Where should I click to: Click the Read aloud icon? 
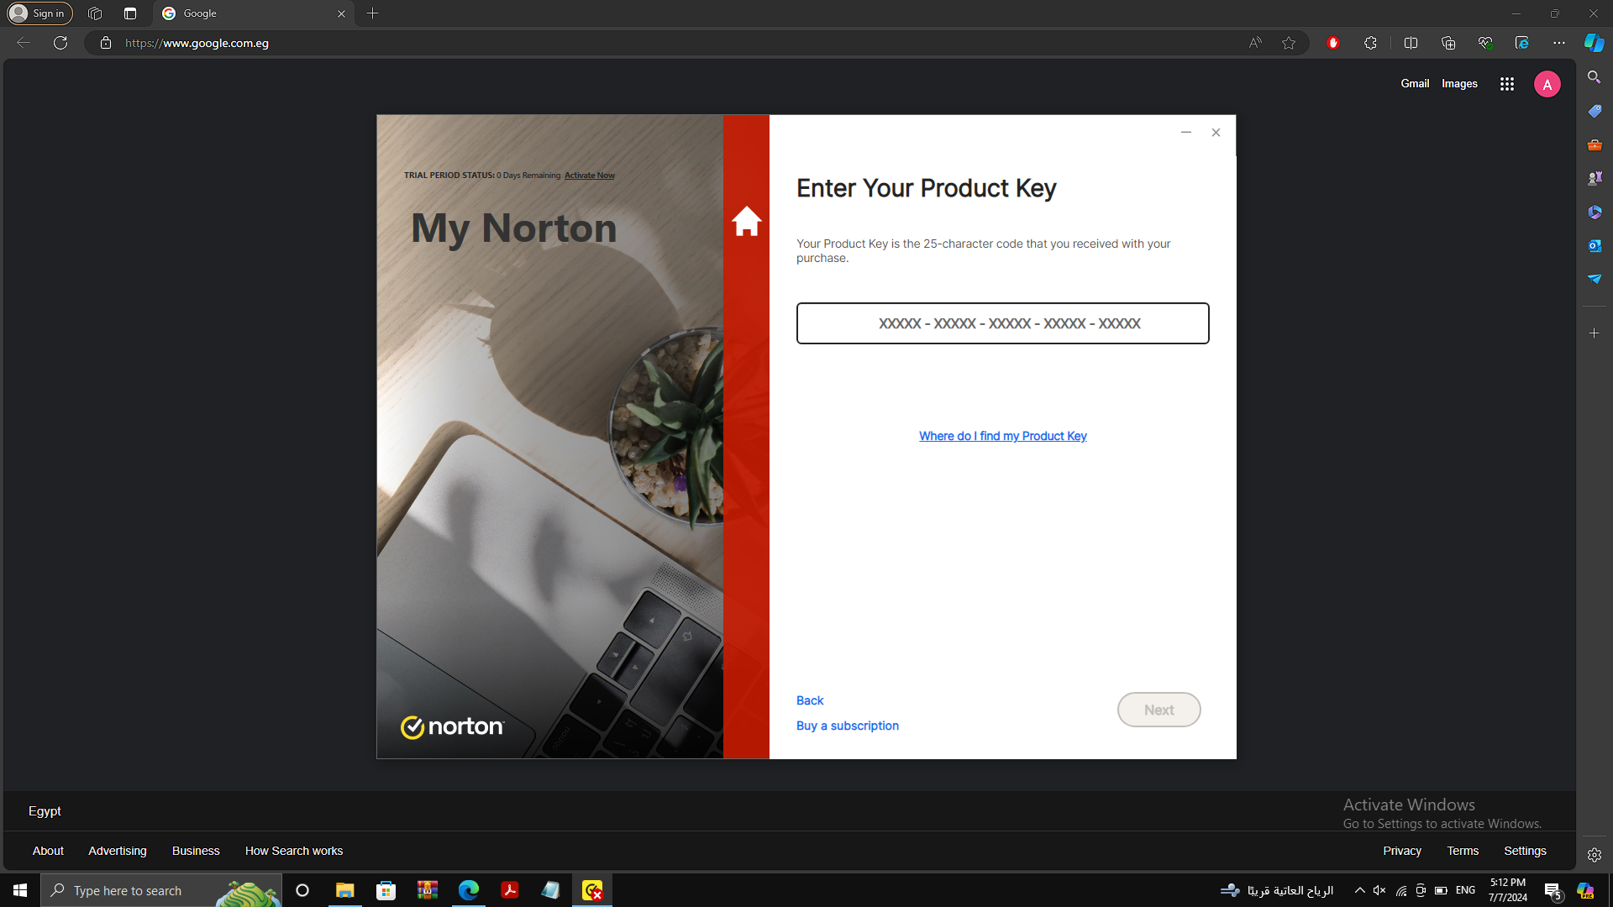point(1255,43)
